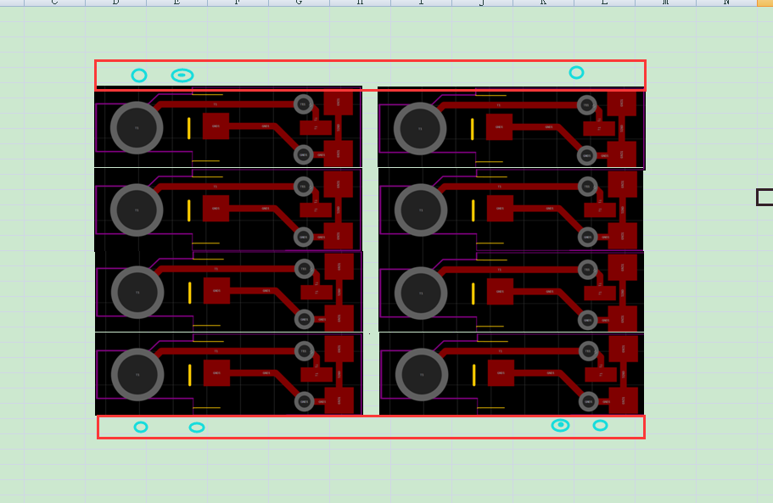Click the cyan oval marker in top rail
The height and width of the screenshot is (503, 773).
tap(182, 75)
